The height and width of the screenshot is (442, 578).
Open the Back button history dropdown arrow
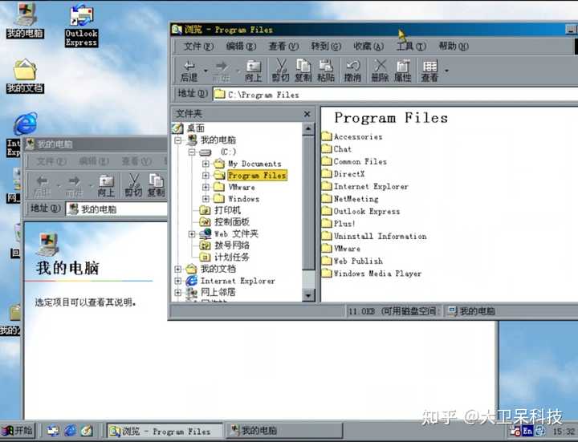coord(206,70)
